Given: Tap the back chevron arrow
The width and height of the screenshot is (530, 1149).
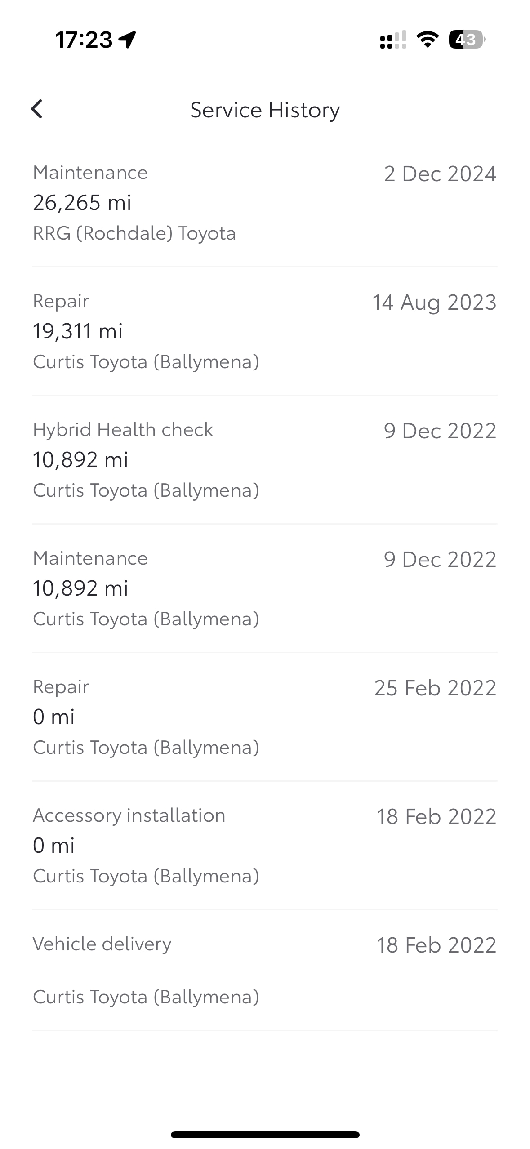Looking at the screenshot, I should point(37,109).
